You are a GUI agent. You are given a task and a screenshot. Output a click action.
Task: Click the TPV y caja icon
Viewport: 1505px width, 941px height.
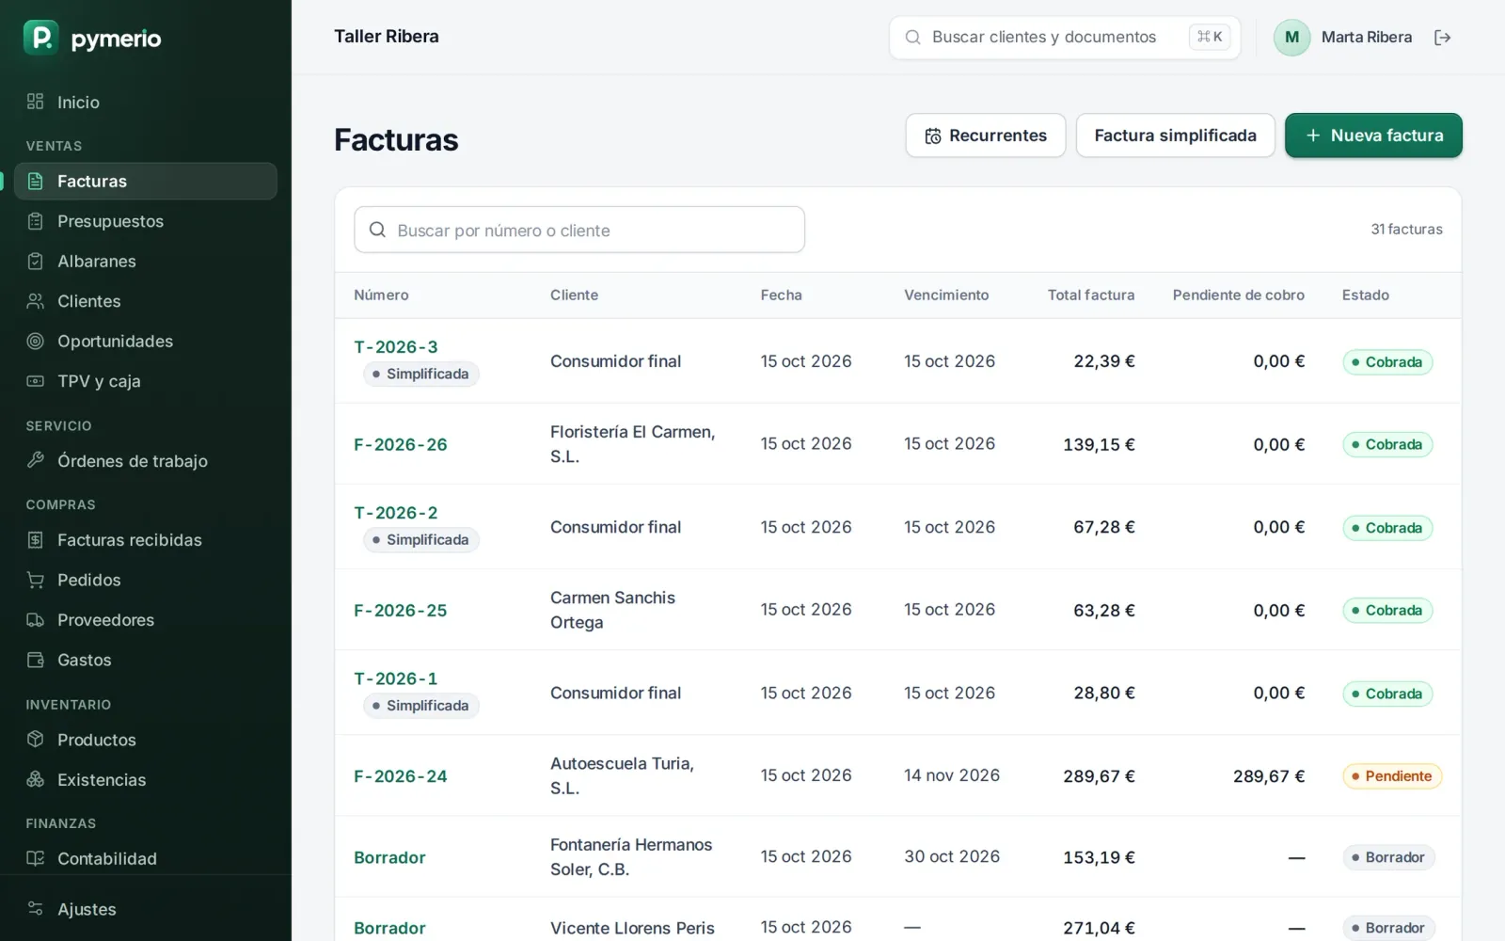36,381
